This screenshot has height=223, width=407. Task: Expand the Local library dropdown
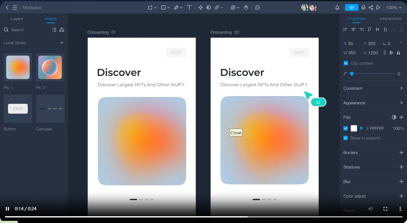pos(61,43)
